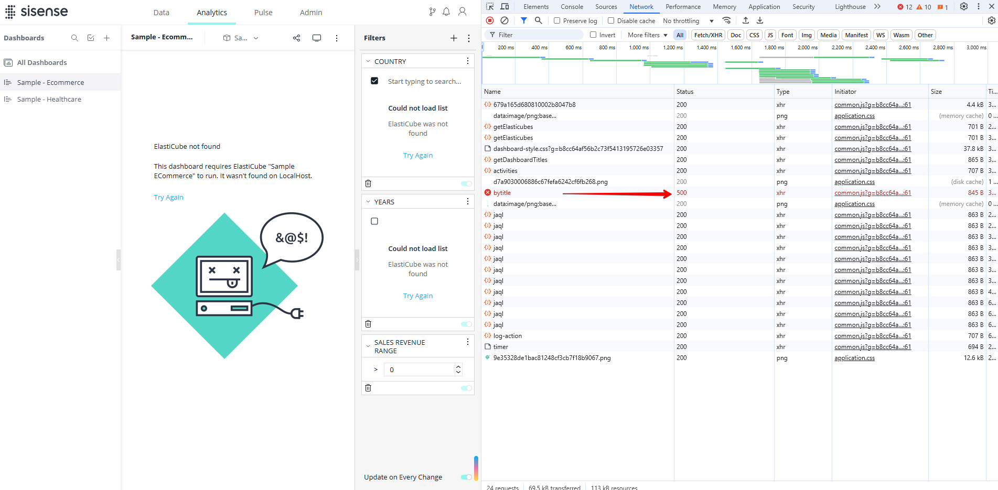
Task: Add a new filter with plus icon
Action: (454, 38)
